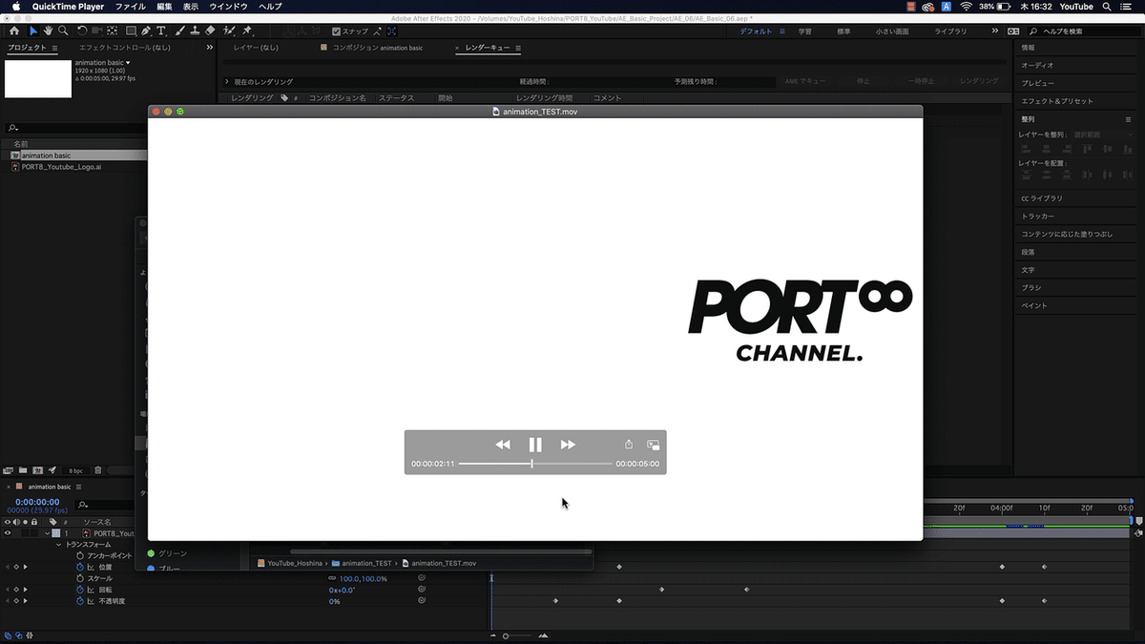Viewport: 1145px width, 644px height.
Task: Click the timeline current time 0:00:00:00
Action: point(37,502)
